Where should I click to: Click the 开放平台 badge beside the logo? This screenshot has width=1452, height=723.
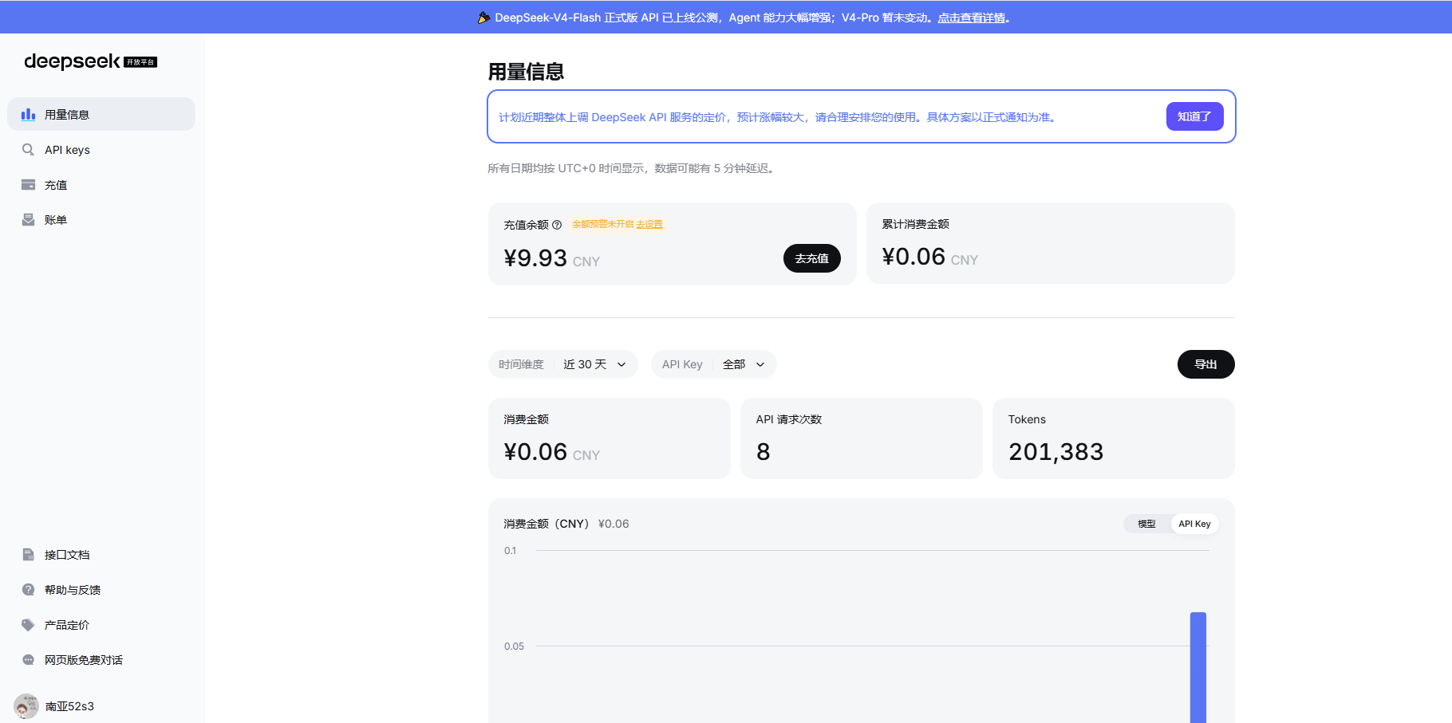point(140,62)
